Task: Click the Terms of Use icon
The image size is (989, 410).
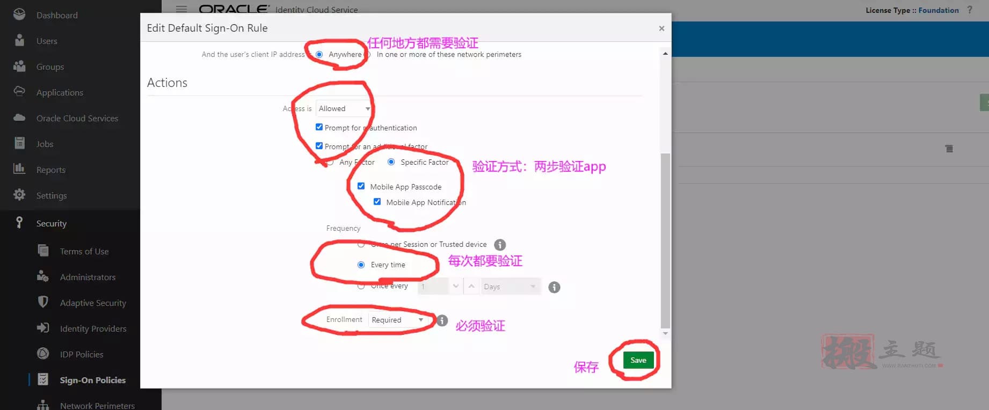Action: [x=43, y=250]
